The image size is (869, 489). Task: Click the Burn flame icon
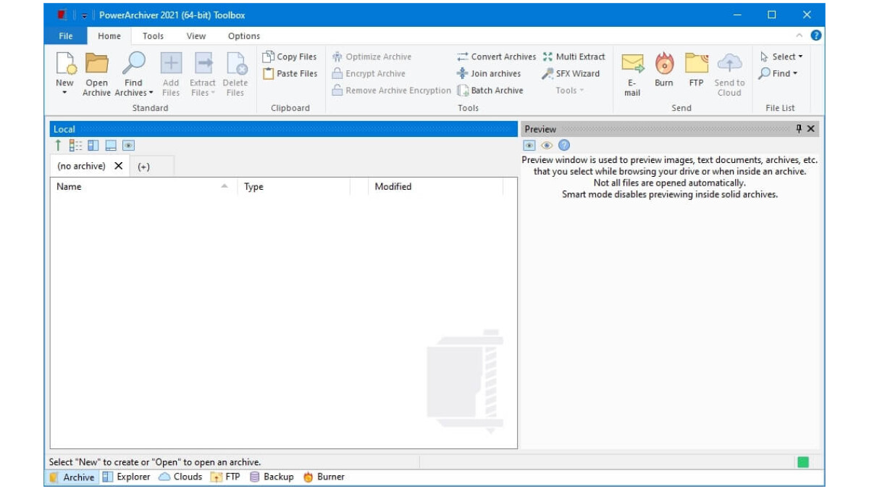663,64
